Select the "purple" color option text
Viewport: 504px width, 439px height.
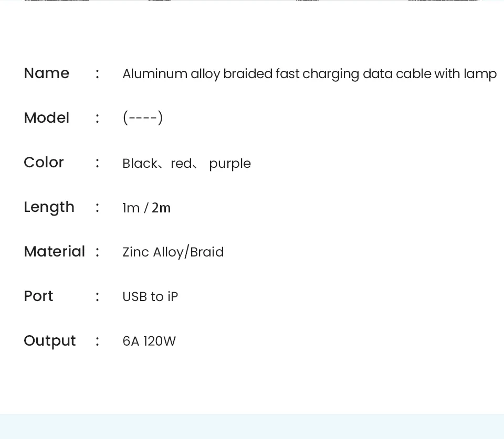[x=230, y=164]
